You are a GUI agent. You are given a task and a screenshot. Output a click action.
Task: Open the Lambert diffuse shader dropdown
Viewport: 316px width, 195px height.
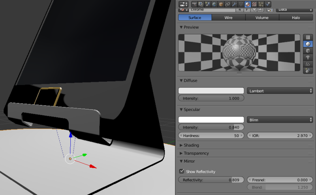280,91
